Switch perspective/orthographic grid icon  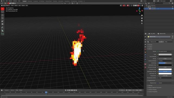[142, 23]
